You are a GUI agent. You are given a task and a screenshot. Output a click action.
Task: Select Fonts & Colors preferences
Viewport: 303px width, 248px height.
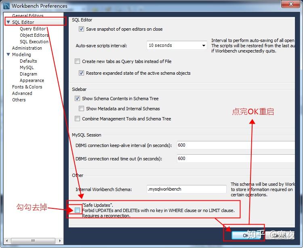[27, 87]
